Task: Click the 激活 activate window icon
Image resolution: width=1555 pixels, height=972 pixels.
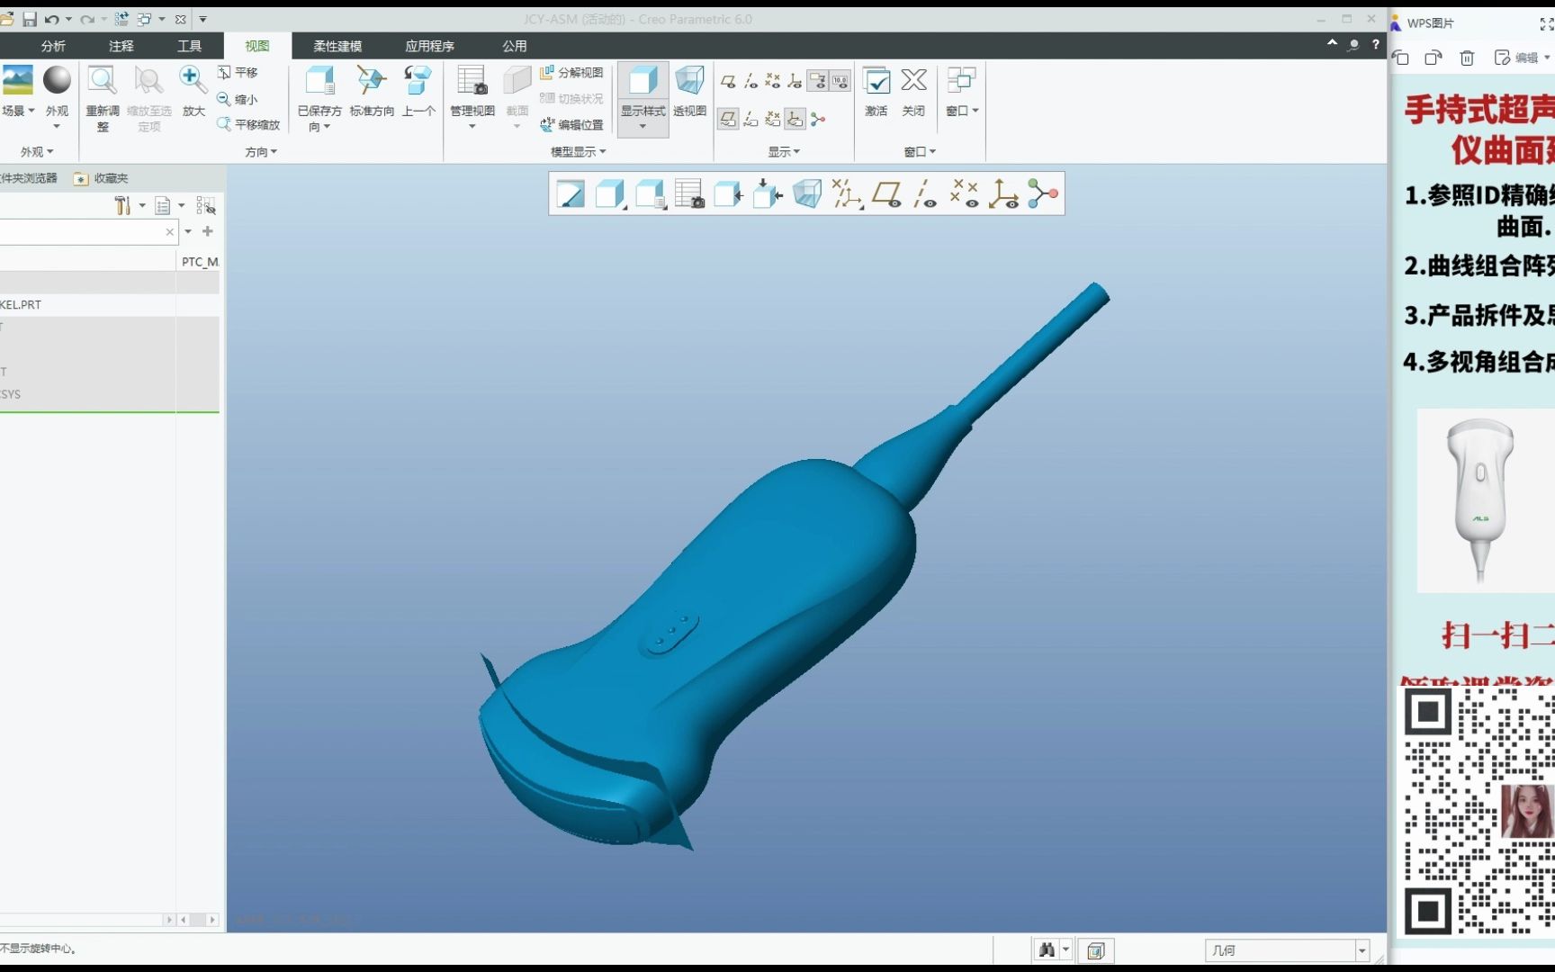Action: click(875, 90)
